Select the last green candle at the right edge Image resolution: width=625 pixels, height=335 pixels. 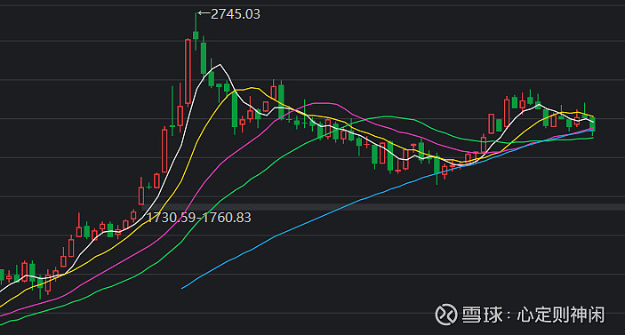pos(593,124)
